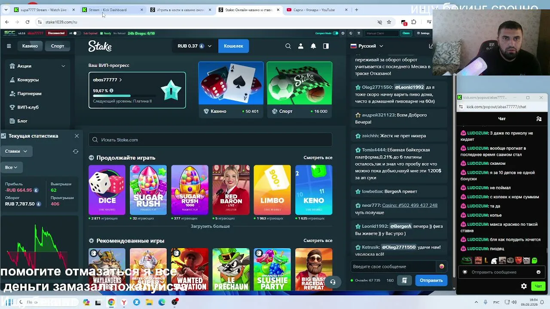The height and width of the screenshot is (309, 550).
Task: Open the notifications bell in Stake header
Action: [313, 46]
